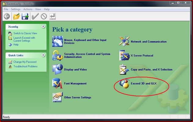Viewport: 193px width, 122px height.
Task: Open the X Server Protocol icon
Action: pos(124,55)
